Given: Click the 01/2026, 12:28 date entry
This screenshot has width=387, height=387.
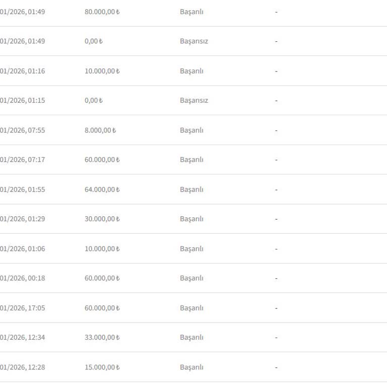Looking at the screenshot, I should [x=23, y=367].
